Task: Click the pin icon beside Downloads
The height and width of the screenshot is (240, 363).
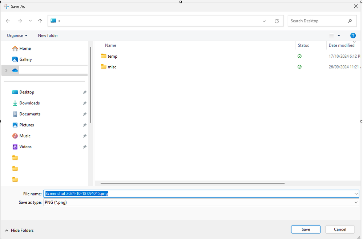Action: 85,103
